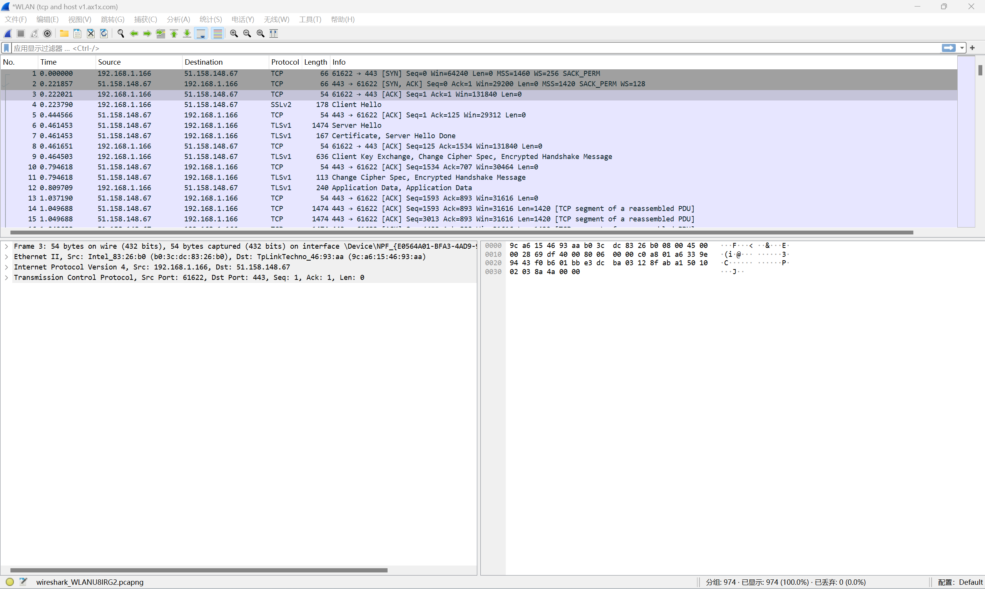Go to a specific packet number
The width and height of the screenshot is (985, 589).
click(x=161, y=34)
